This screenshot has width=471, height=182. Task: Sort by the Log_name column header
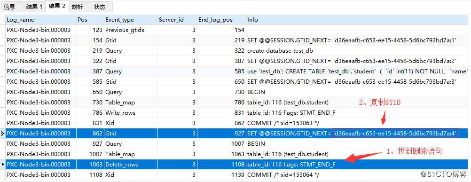click(41, 20)
